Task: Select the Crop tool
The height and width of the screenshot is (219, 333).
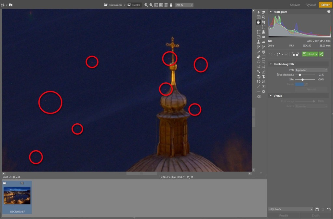Action: (263, 22)
